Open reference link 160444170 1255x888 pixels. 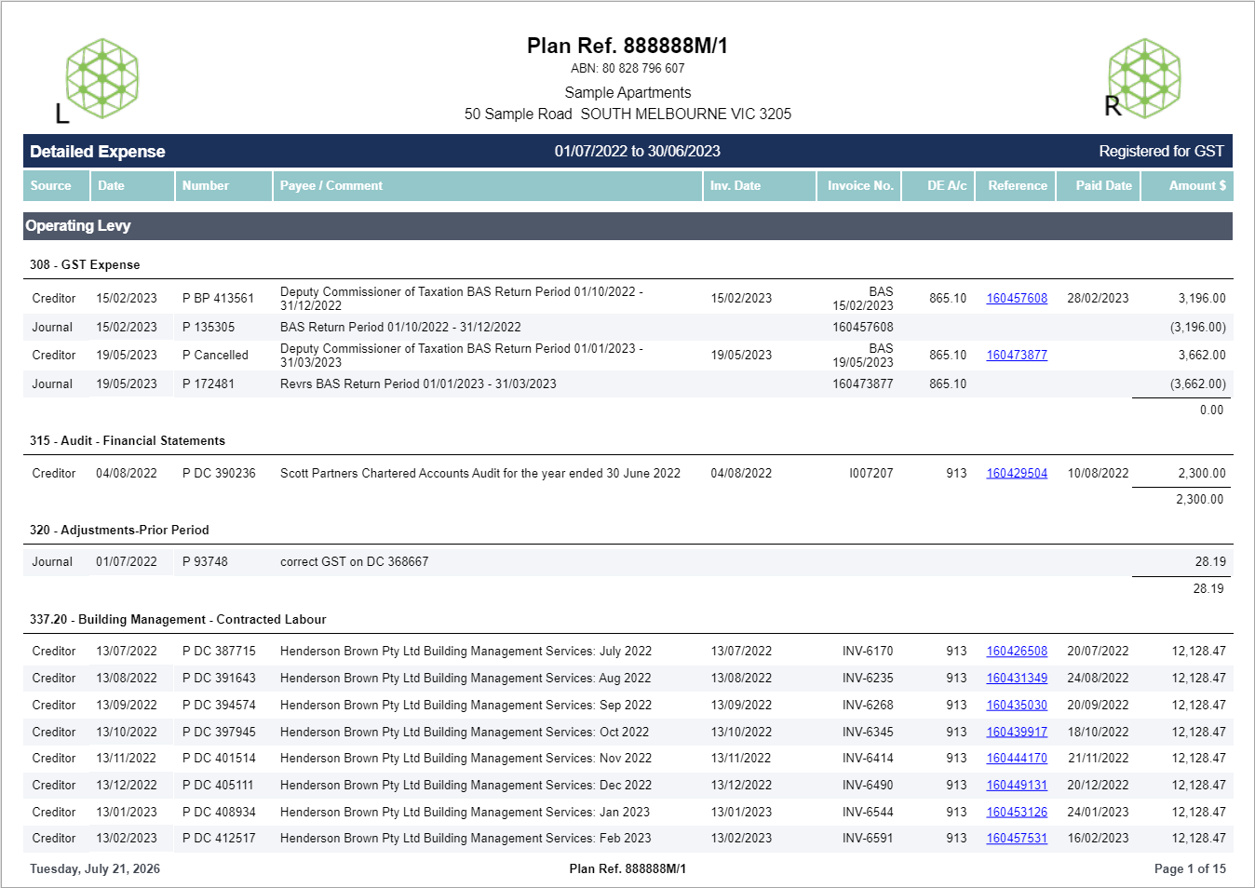1017,759
